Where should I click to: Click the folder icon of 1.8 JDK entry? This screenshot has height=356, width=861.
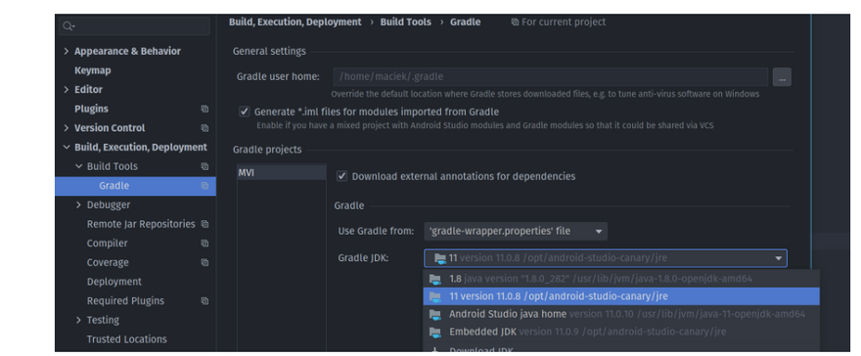tap(435, 279)
